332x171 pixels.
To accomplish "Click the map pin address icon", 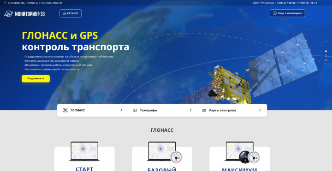I will (5, 3).
